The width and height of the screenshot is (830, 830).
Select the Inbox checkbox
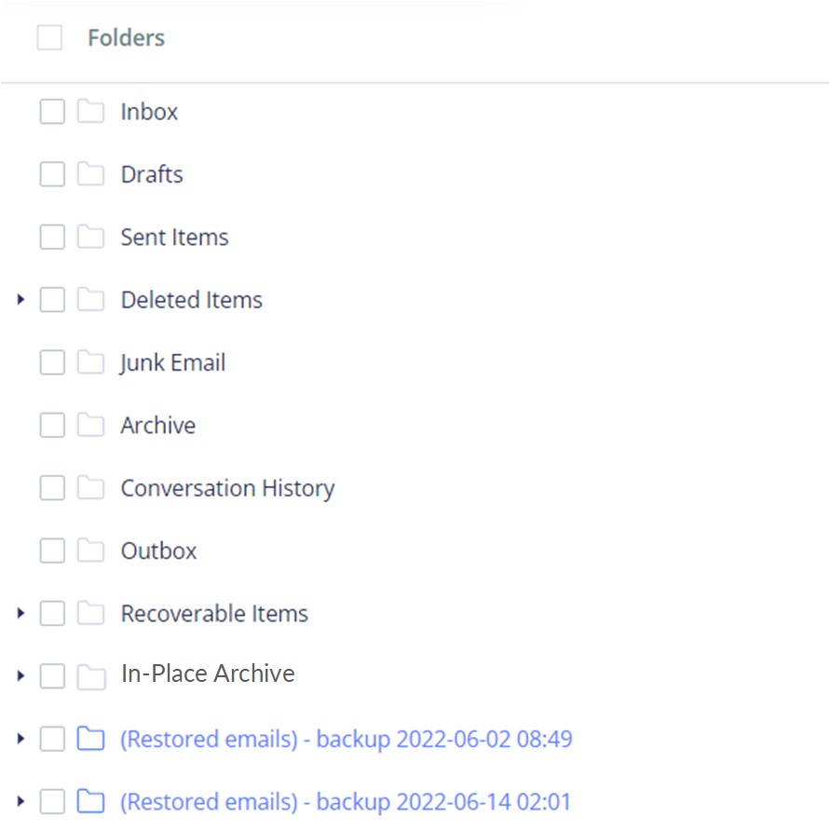(52, 111)
